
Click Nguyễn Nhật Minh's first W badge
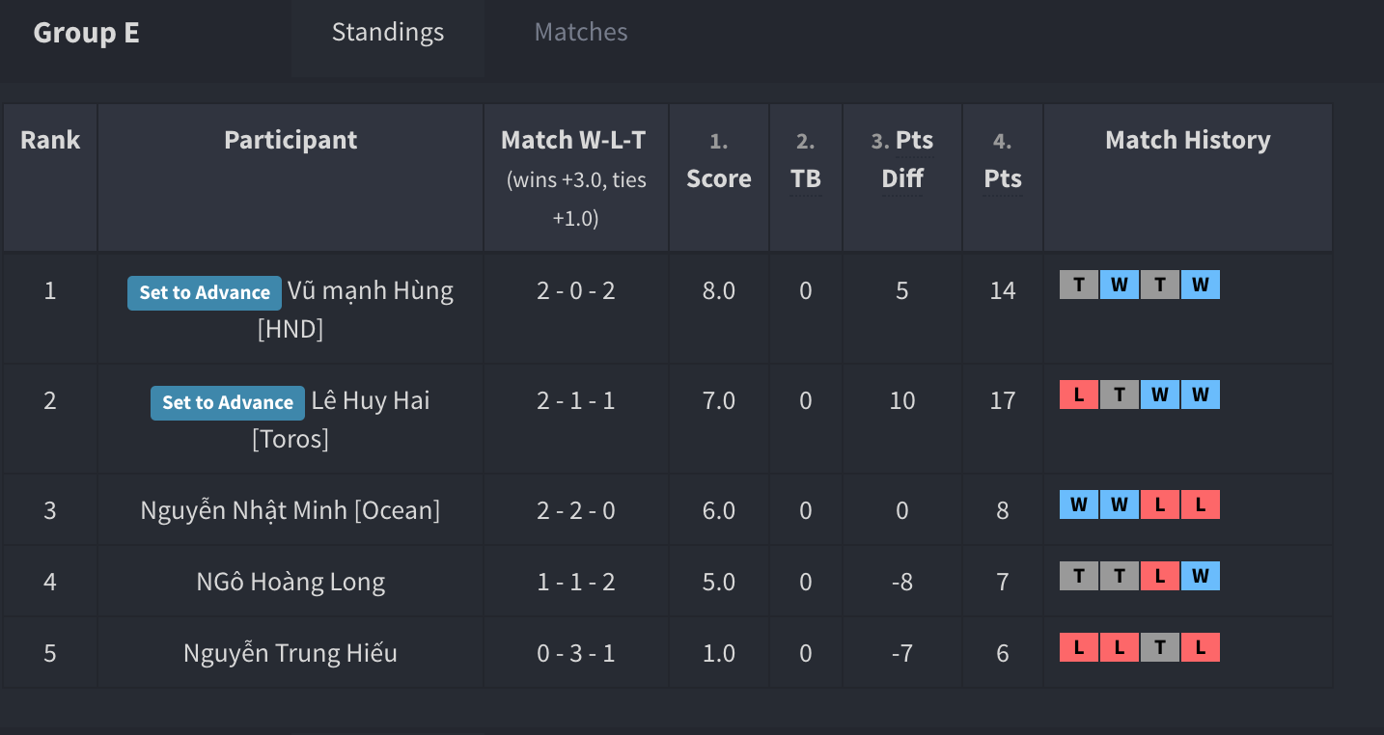[1079, 504]
